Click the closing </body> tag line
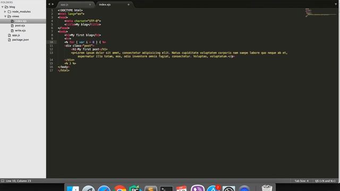 tap(64, 67)
